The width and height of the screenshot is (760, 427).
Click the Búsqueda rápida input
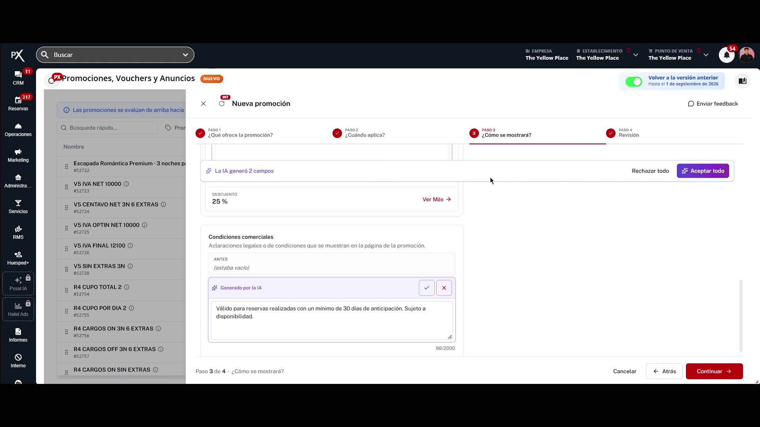click(x=107, y=128)
